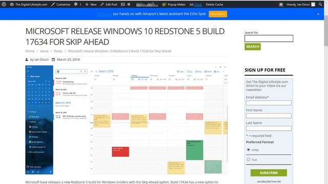328x184 pixels.
Task: Click unsubscribe from list link
Action: tap(269, 181)
